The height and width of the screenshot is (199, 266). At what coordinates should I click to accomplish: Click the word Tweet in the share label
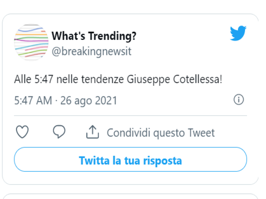click(x=201, y=133)
